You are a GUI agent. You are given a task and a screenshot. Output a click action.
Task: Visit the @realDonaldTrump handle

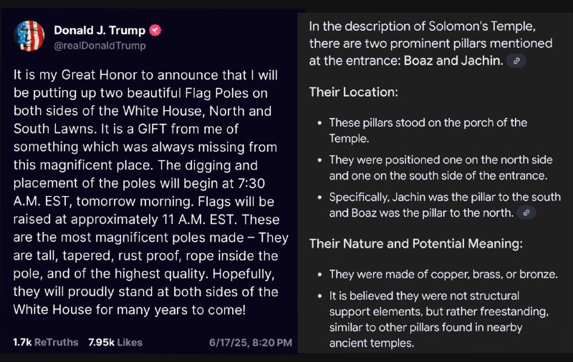(x=100, y=46)
